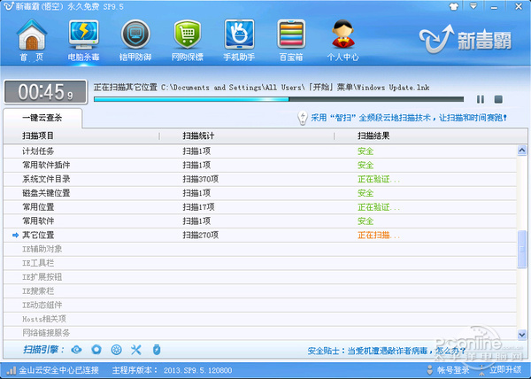Click the 扫描项目 column header

(x=38, y=135)
